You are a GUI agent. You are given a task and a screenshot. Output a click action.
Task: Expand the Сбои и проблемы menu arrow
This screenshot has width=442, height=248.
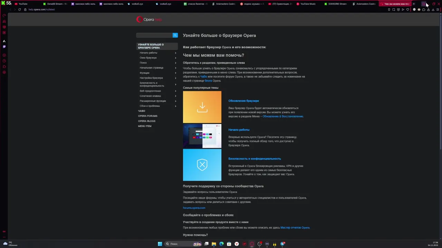[x=175, y=106]
